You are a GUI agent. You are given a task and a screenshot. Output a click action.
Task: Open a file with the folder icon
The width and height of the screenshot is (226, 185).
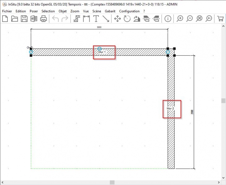(15, 19)
